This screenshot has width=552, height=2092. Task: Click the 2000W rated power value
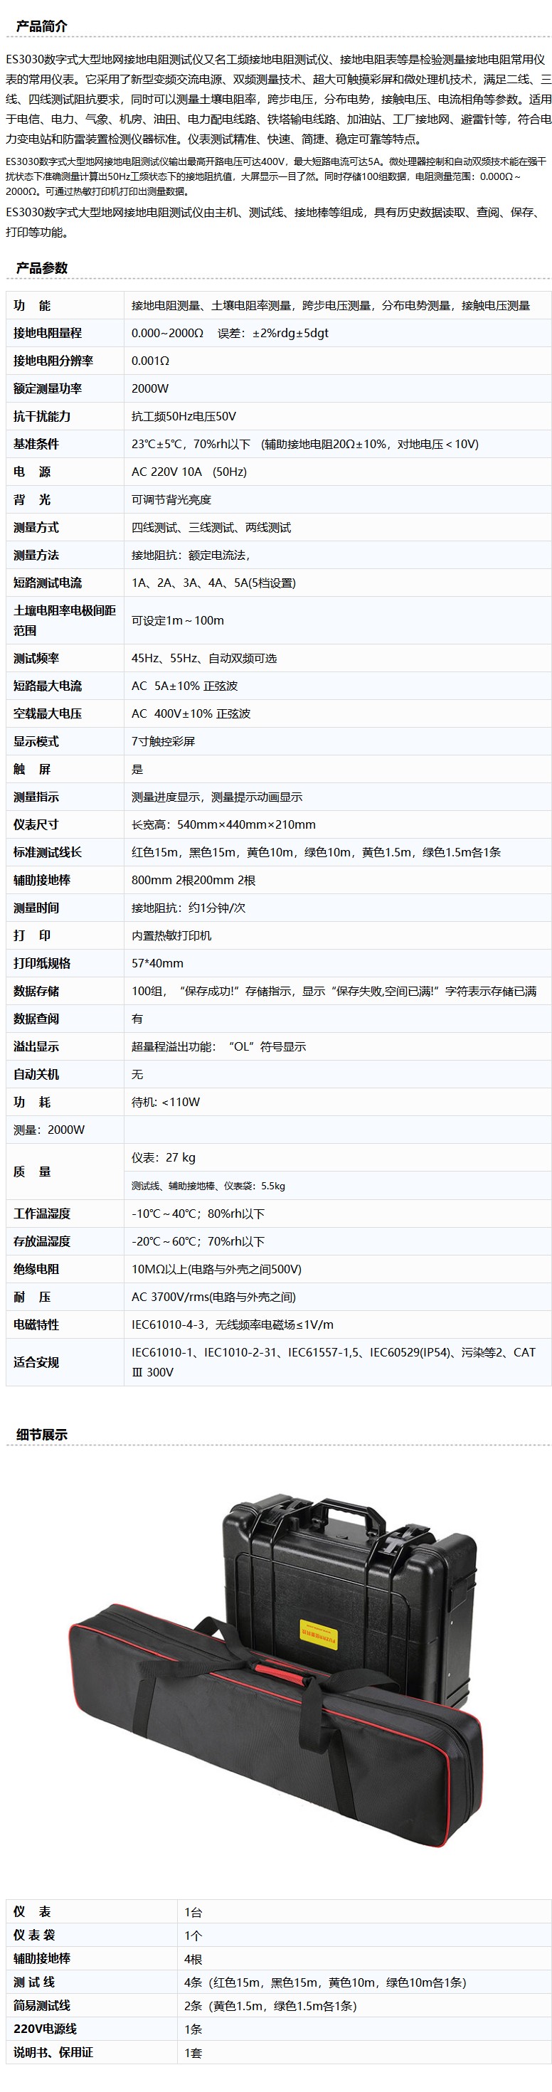150,388
